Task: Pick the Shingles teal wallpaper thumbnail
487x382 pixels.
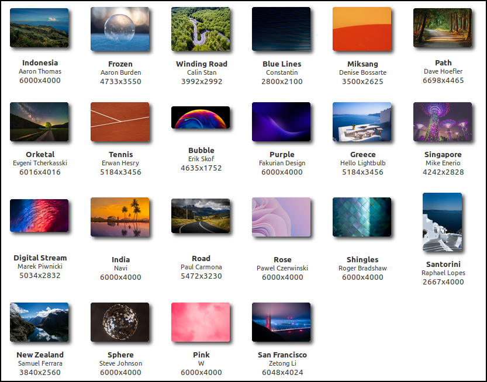Action: click(362, 217)
